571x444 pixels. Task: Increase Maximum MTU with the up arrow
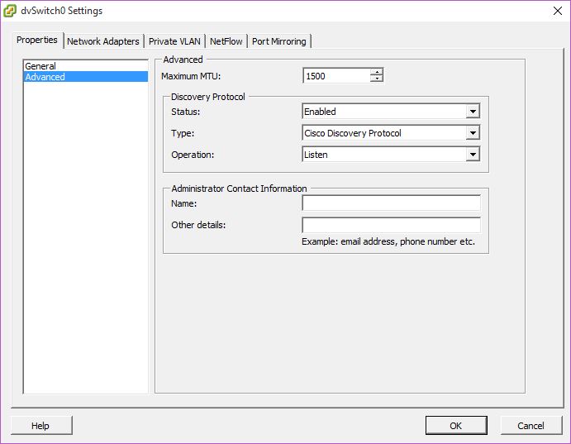pyautogui.click(x=377, y=73)
